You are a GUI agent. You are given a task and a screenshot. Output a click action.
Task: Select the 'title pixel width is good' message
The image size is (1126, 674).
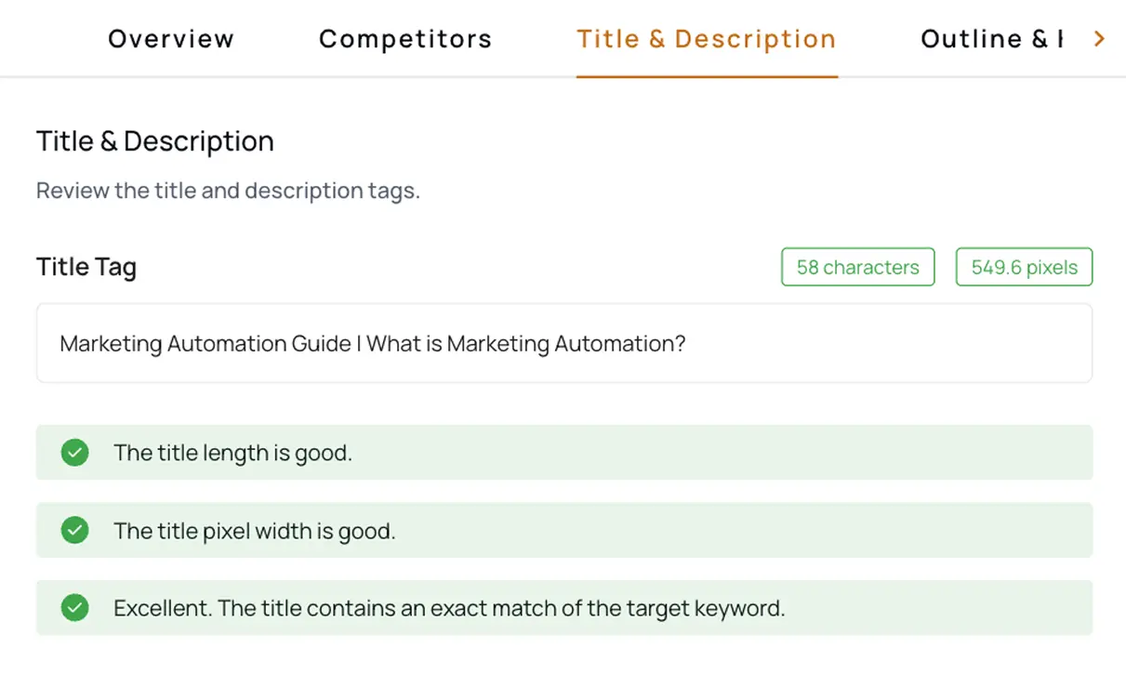tap(254, 531)
